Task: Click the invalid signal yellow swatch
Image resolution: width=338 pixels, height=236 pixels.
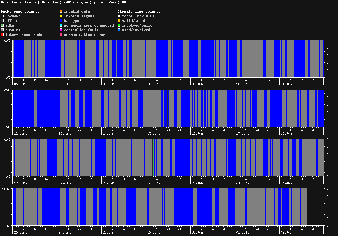Action: pyautogui.click(x=61, y=16)
